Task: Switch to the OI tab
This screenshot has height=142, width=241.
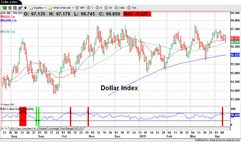Action: pos(81,128)
